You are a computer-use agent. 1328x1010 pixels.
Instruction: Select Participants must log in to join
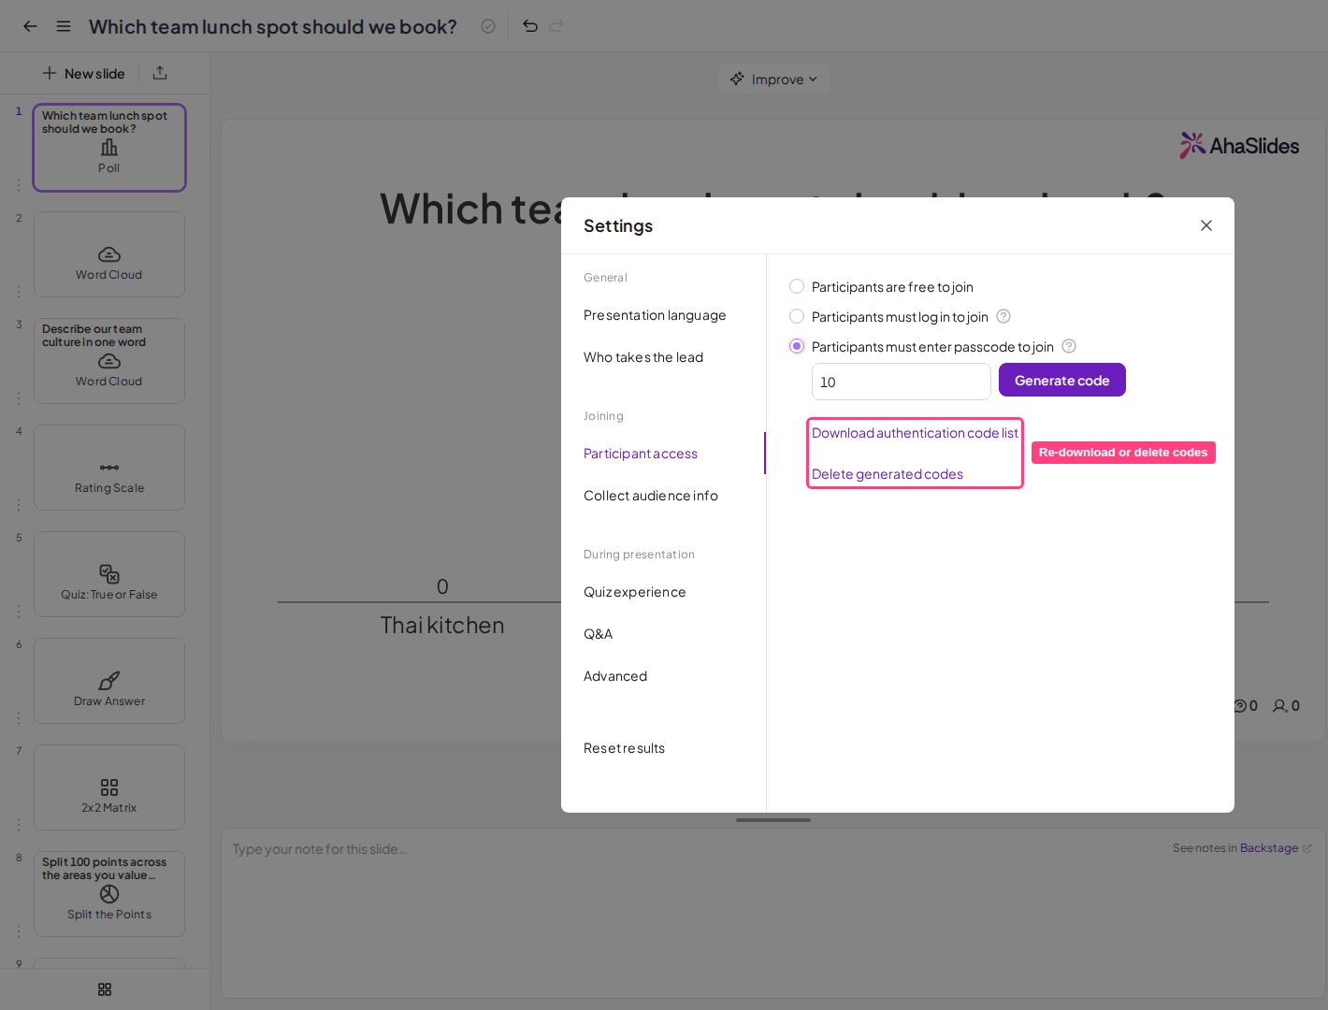[x=797, y=316]
